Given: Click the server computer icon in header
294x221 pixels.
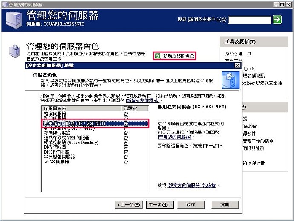Looking at the screenshot, I should [x=14, y=20].
